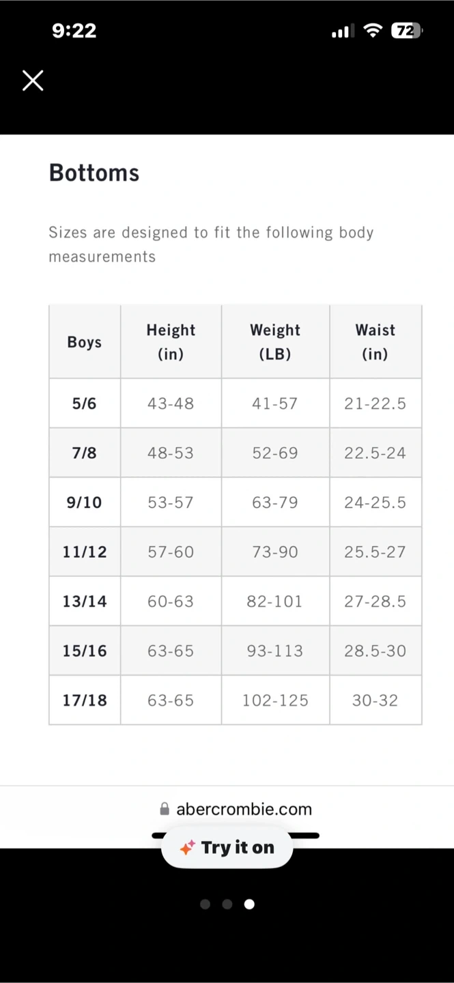Select the middle page indicator dot
454x983 pixels.
pos(227,904)
